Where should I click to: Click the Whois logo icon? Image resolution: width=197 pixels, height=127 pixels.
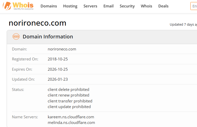[7, 6]
